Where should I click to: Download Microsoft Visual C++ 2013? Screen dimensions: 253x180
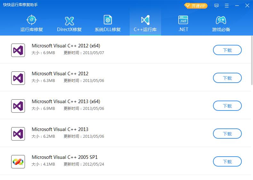tap(227, 134)
